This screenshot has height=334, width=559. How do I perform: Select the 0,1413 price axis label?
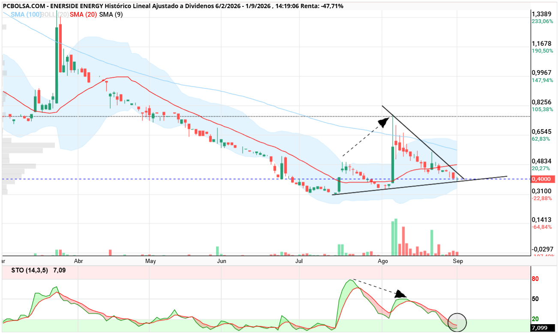point(541,219)
